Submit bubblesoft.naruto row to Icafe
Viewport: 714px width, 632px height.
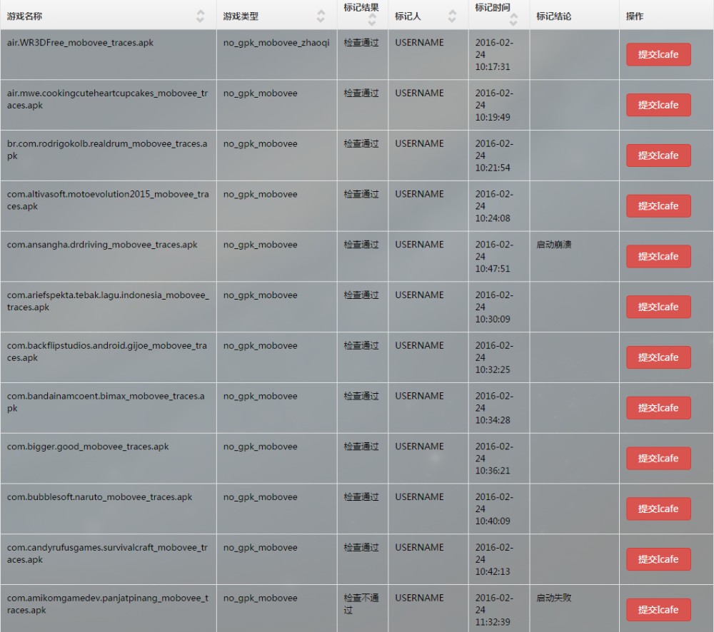(658, 509)
